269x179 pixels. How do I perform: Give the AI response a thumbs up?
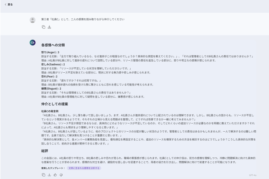tap(55, 175)
